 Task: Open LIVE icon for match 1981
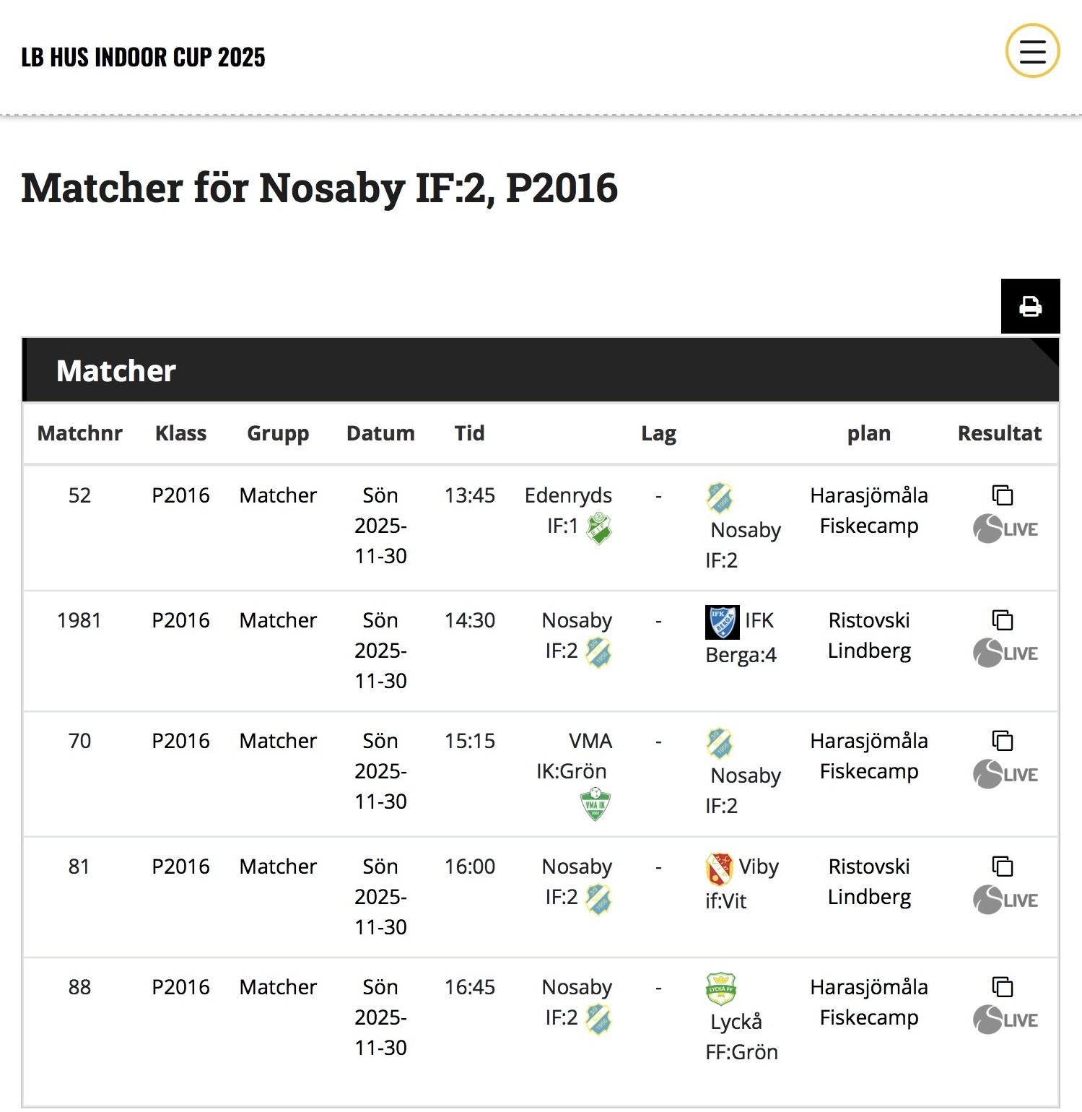point(1005,653)
